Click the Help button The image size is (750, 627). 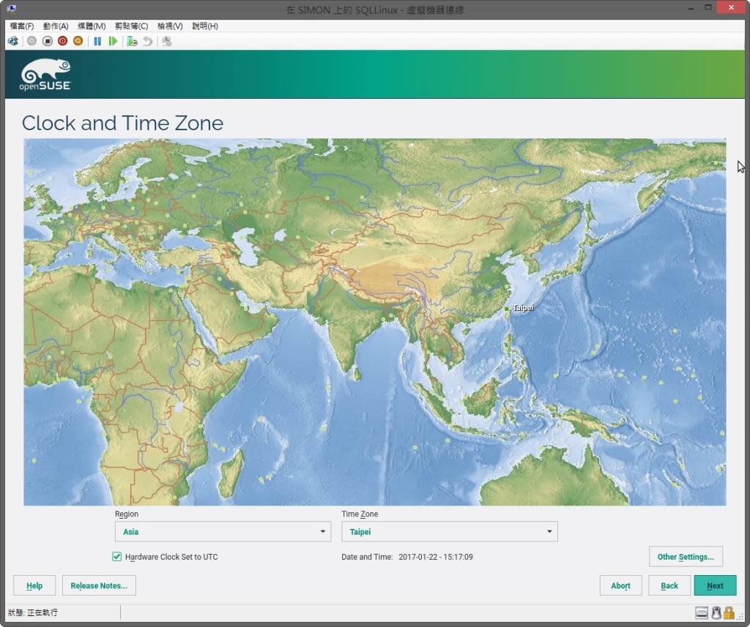[x=34, y=585]
